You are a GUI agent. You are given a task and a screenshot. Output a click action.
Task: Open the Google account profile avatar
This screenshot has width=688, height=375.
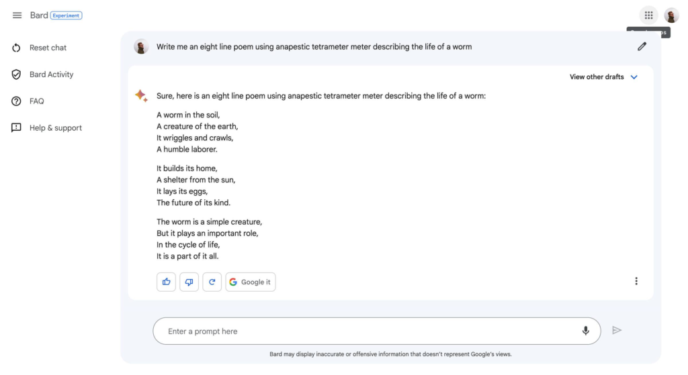pyautogui.click(x=671, y=15)
